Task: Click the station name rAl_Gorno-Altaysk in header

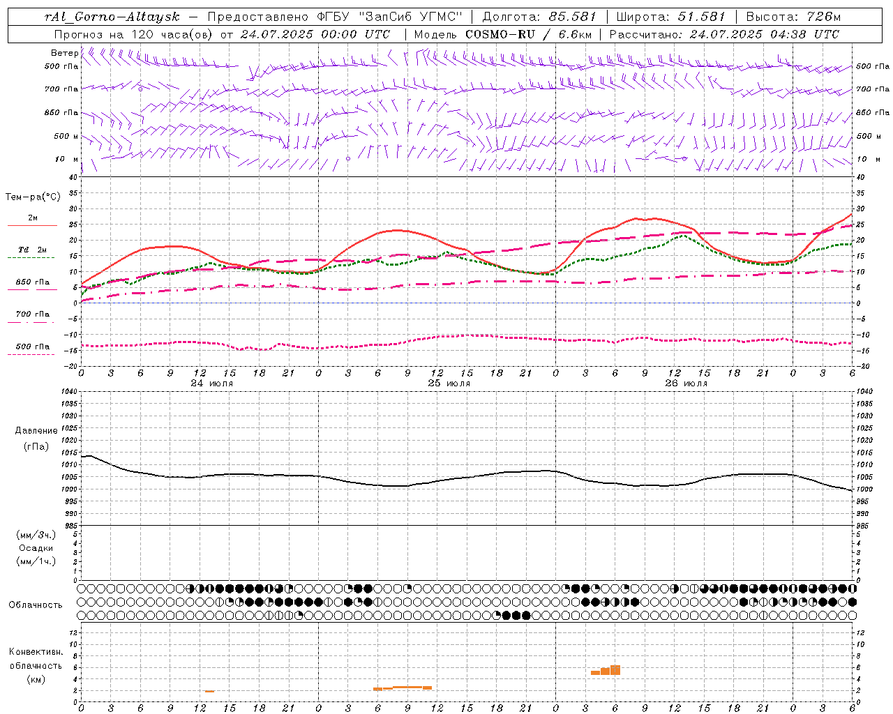Action: pos(112,17)
